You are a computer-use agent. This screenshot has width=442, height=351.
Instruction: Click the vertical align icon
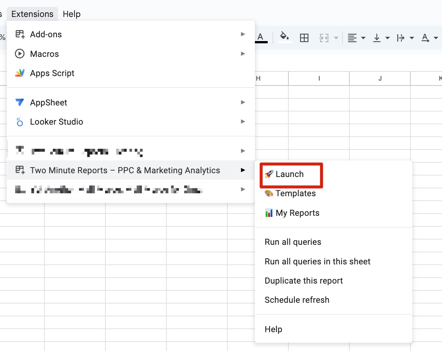click(376, 38)
